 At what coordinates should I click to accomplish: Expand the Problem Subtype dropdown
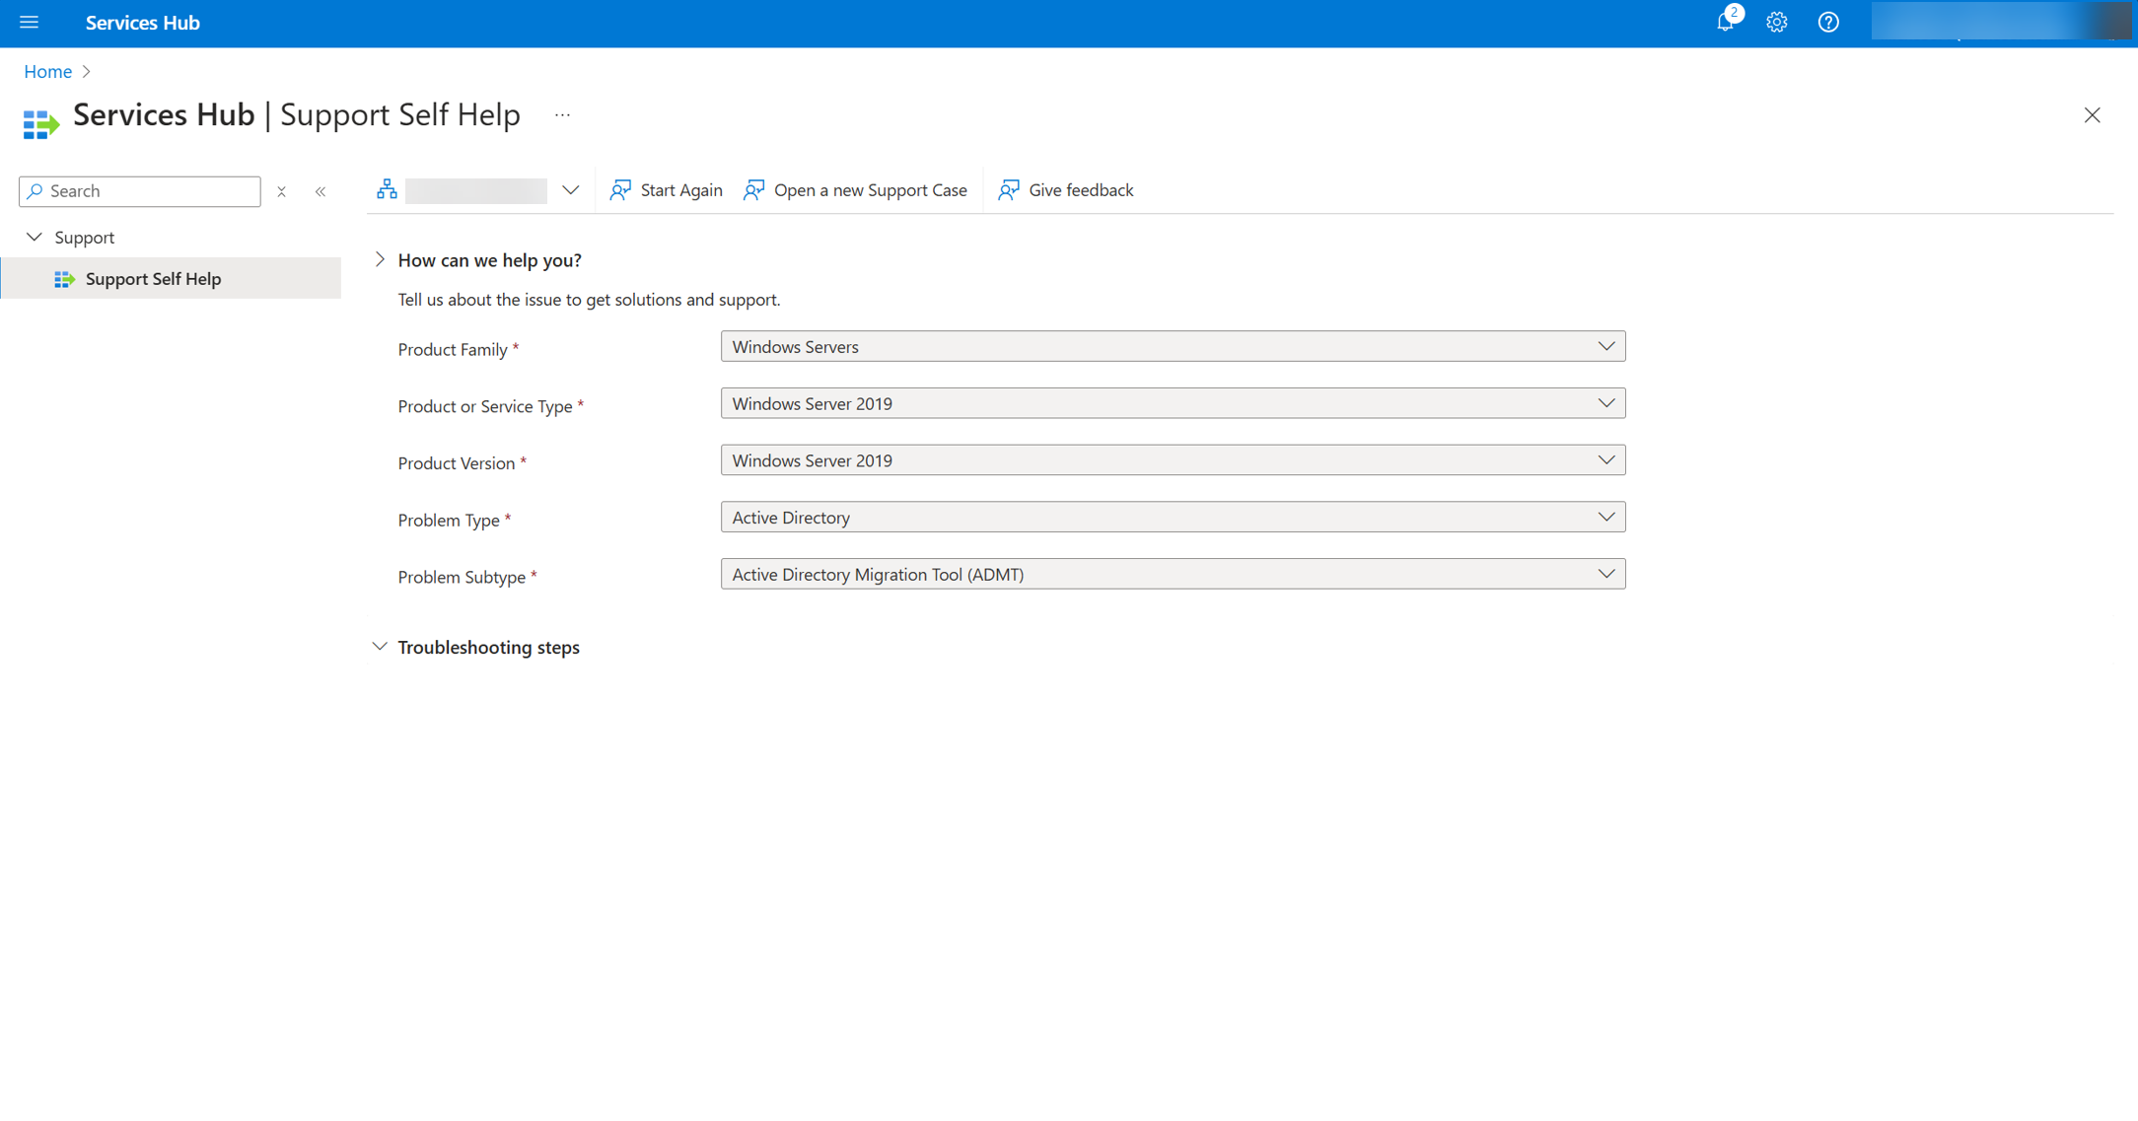(x=1609, y=573)
